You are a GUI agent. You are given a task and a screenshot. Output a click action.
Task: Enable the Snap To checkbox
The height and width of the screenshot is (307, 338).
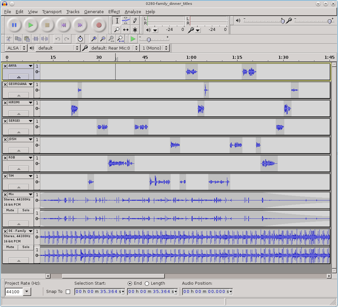point(68,292)
